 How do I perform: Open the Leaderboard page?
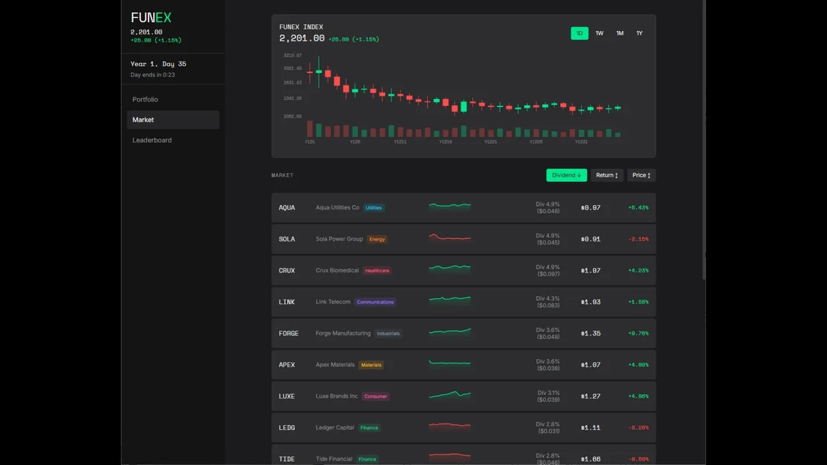(173, 140)
